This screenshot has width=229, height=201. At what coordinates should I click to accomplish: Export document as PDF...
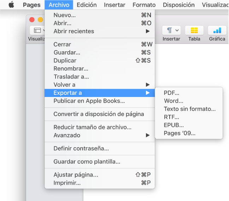(x=189, y=93)
